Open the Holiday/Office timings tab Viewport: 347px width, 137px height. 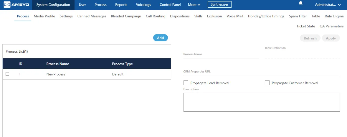click(266, 16)
